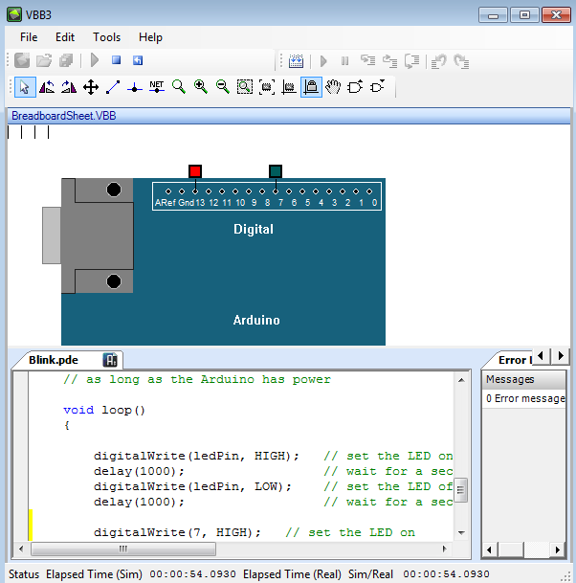Click the blue stop square icon

pyautogui.click(x=117, y=60)
